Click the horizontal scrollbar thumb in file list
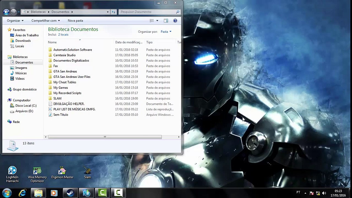Screen dimensions: 352x198 tap(105, 137)
